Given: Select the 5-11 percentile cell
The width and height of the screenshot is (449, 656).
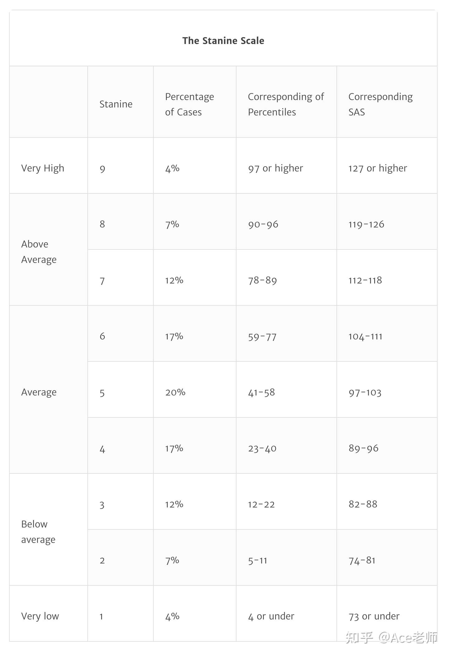Looking at the screenshot, I should point(258,561).
